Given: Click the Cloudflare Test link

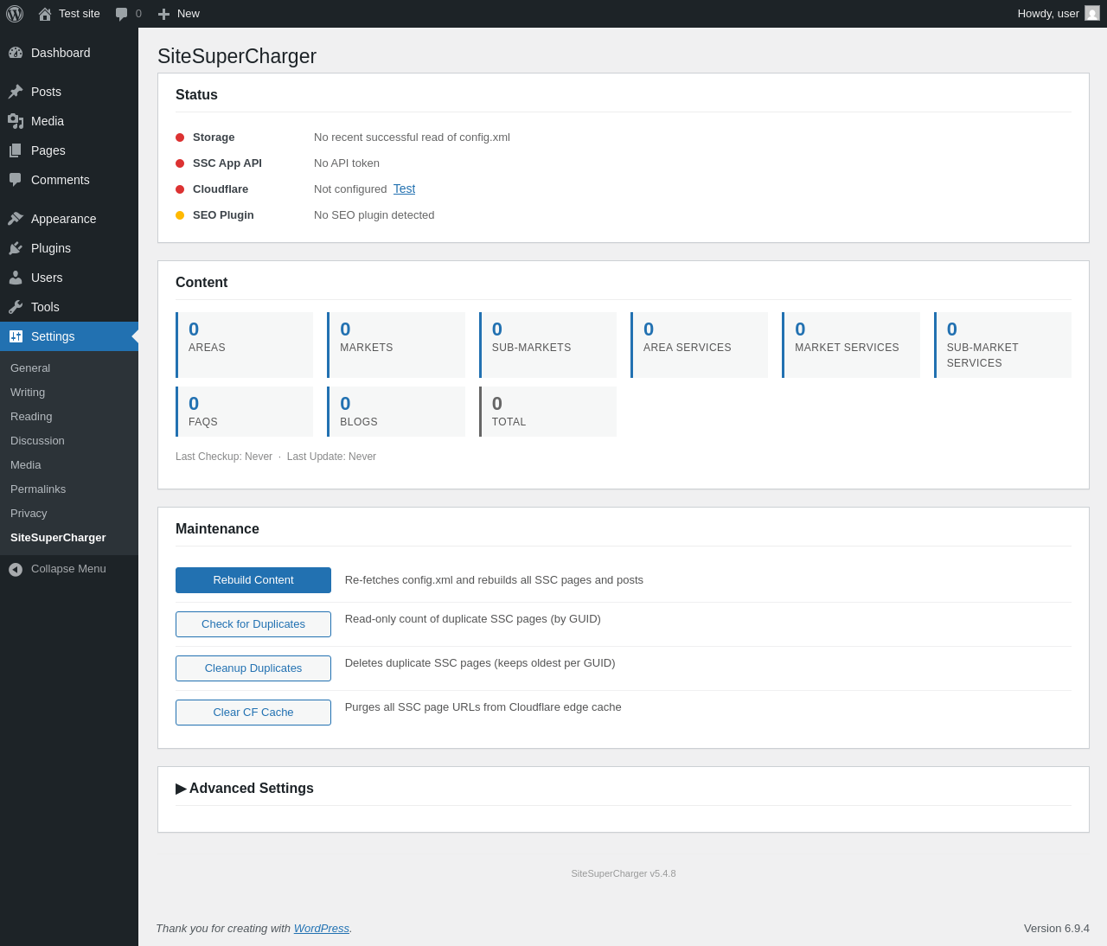Looking at the screenshot, I should tap(404, 189).
